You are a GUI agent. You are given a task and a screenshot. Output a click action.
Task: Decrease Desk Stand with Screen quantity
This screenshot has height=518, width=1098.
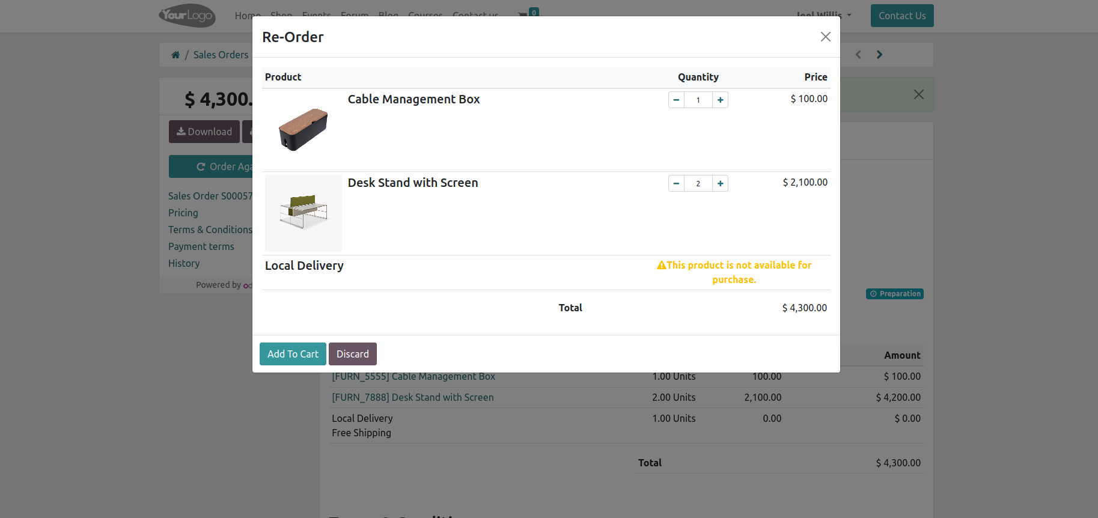point(676,183)
